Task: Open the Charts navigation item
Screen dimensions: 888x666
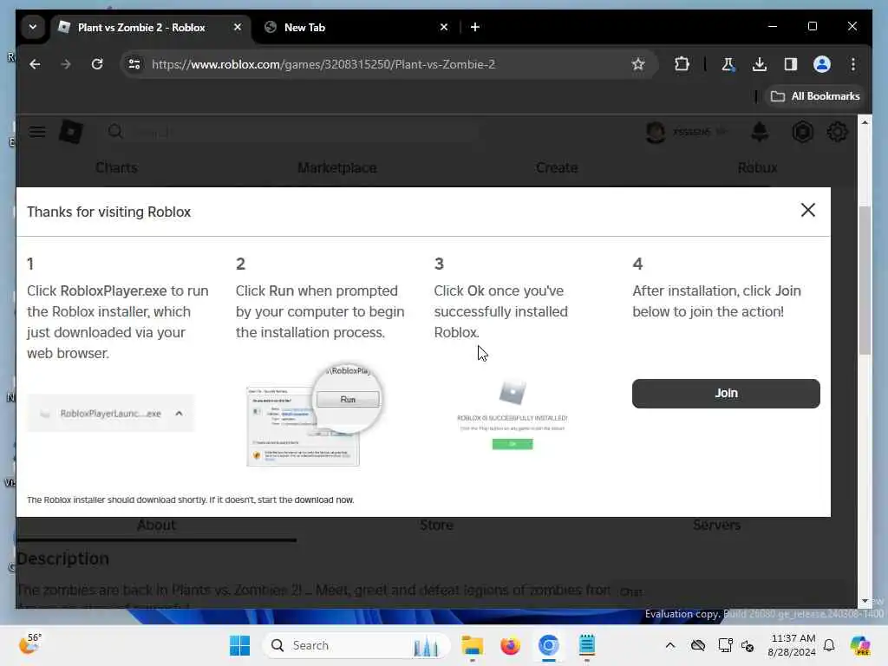Action: [117, 167]
